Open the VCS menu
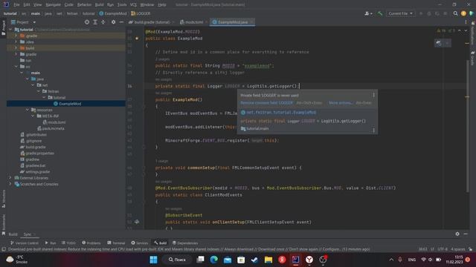Screen dimensions: 476x267 click(133, 4)
